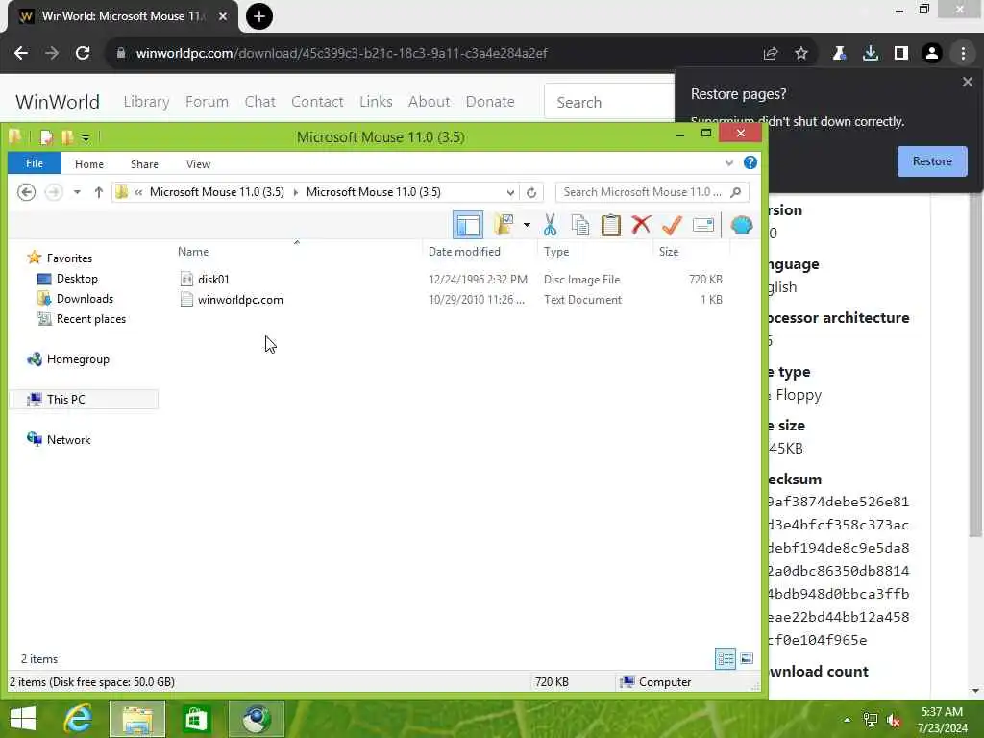This screenshot has height=738, width=984.
Task: Click Explorer Forward arrow button
Action: (54, 192)
